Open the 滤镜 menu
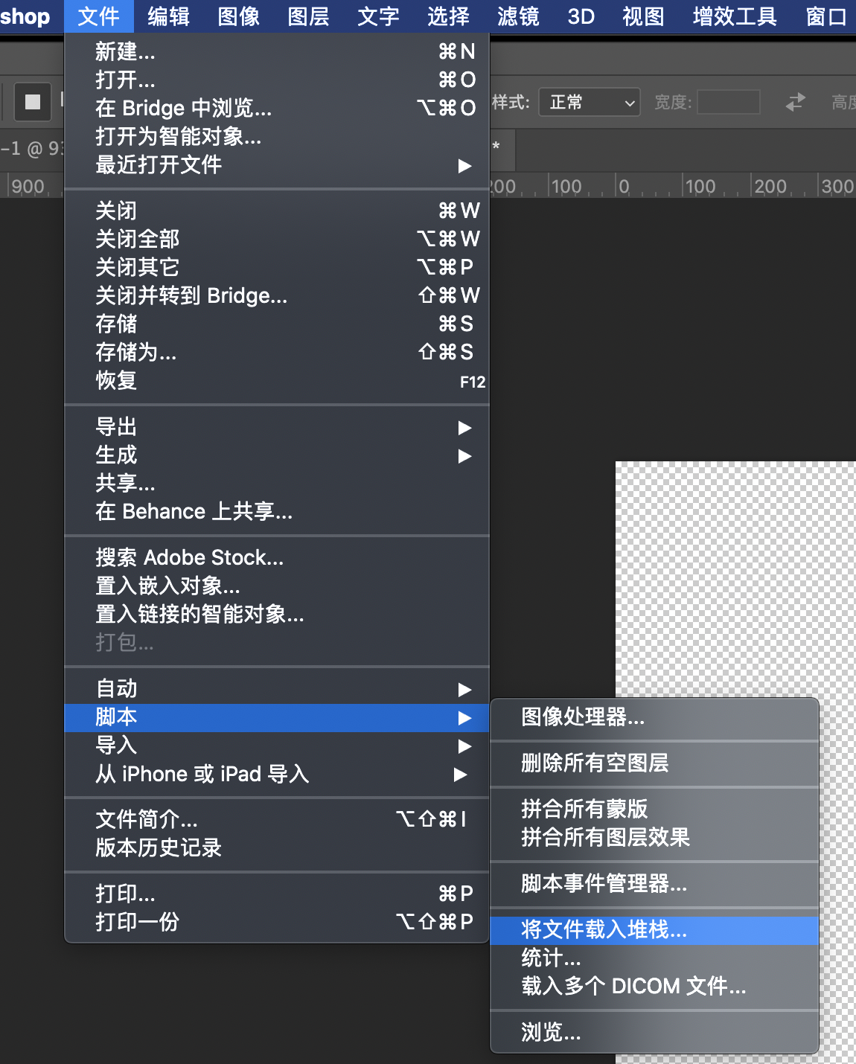This screenshot has height=1064, width=856. click(517, 16)
